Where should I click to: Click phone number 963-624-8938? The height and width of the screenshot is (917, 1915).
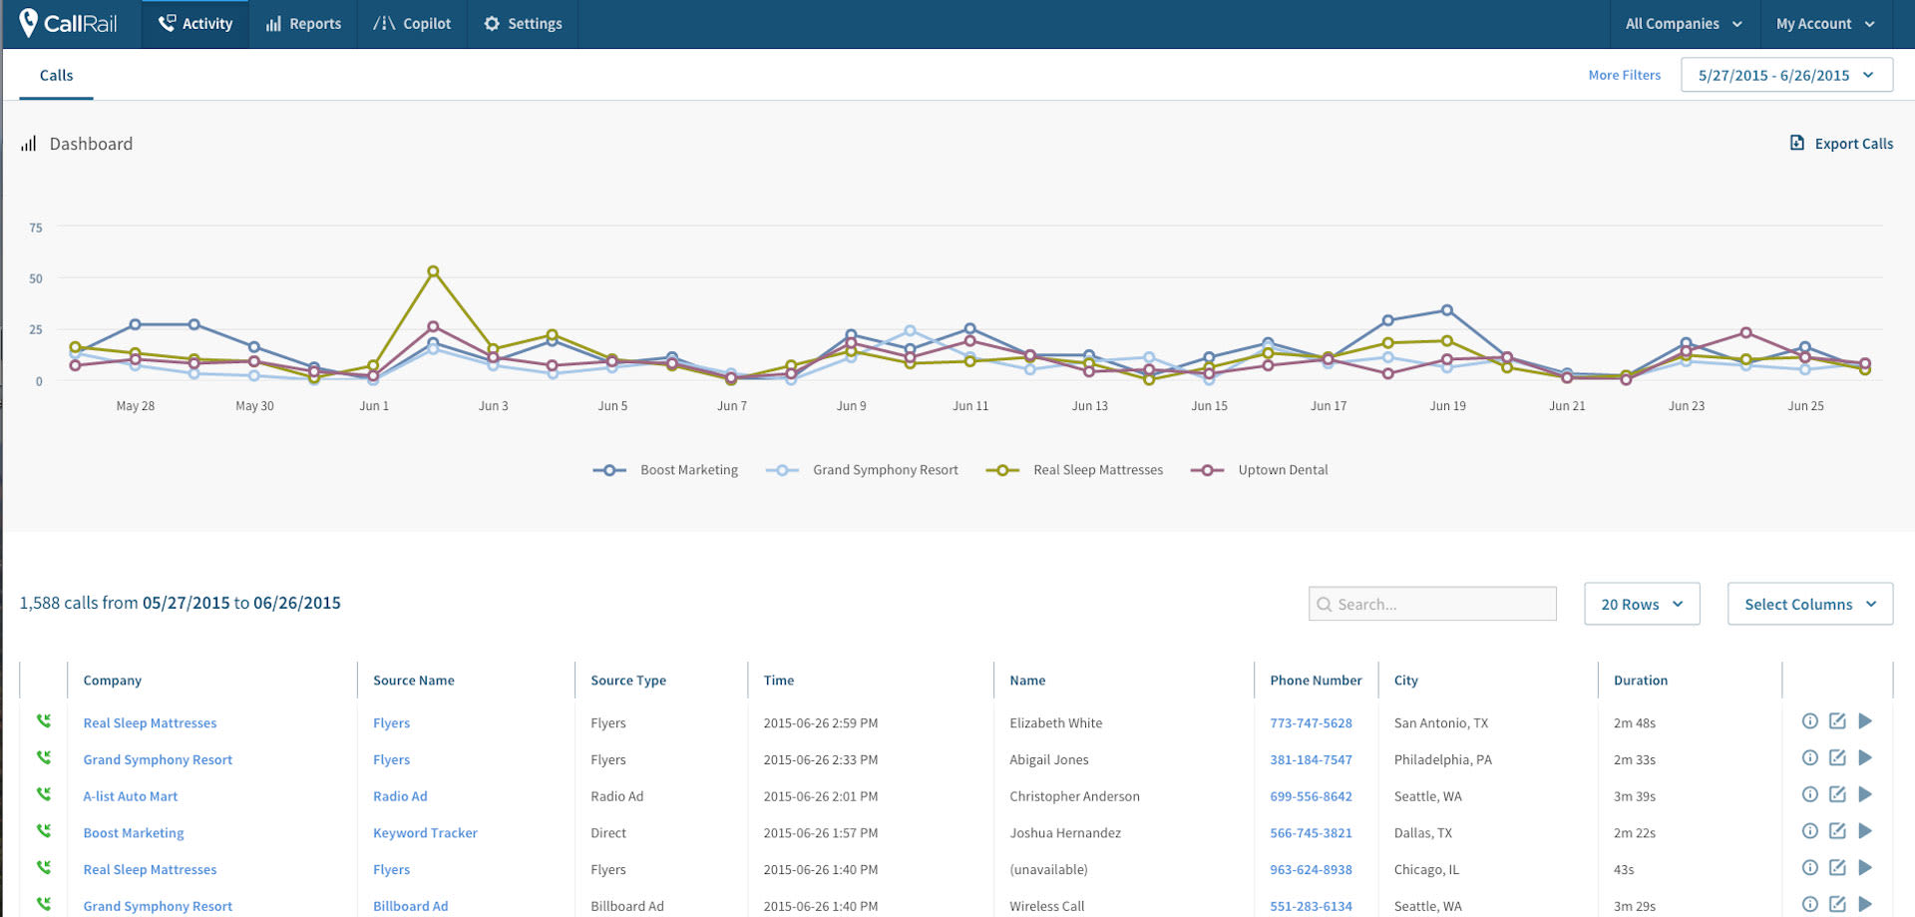1311,870
